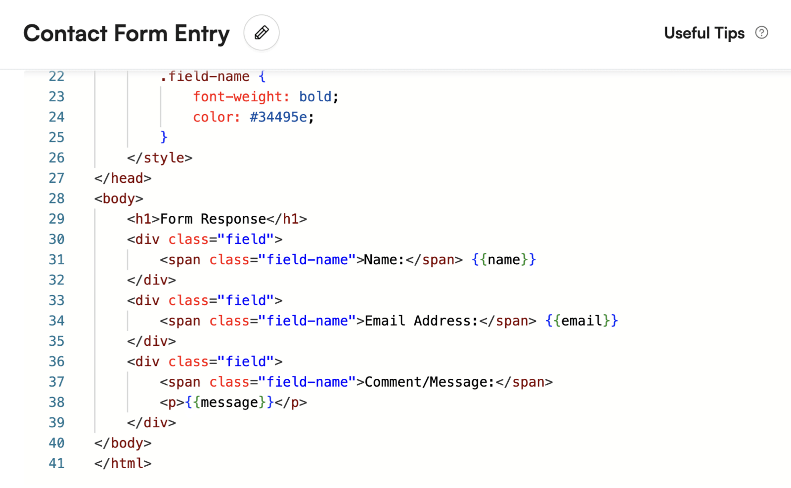Image resolution: width=791 pixels, height=488 pixels.
Task: Click the pencil edit icon
Action: (x=262, y=33)
